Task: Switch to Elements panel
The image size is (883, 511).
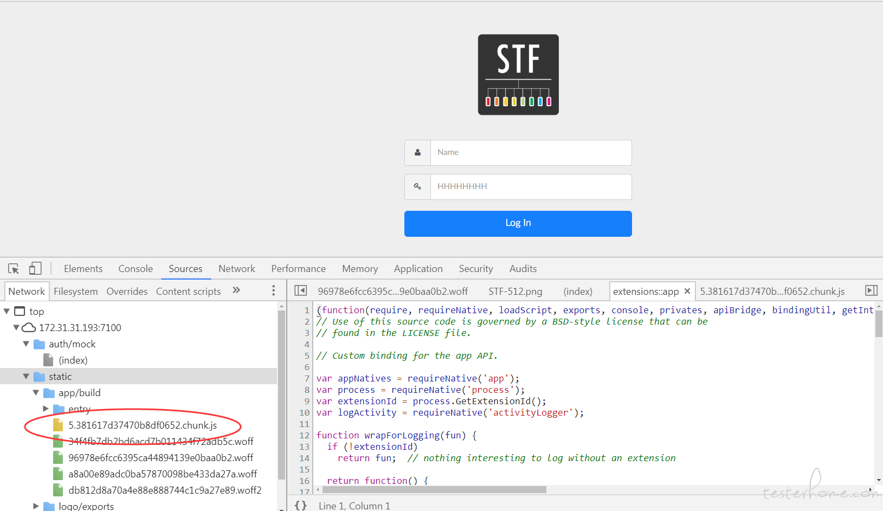Action: point(83,269)
